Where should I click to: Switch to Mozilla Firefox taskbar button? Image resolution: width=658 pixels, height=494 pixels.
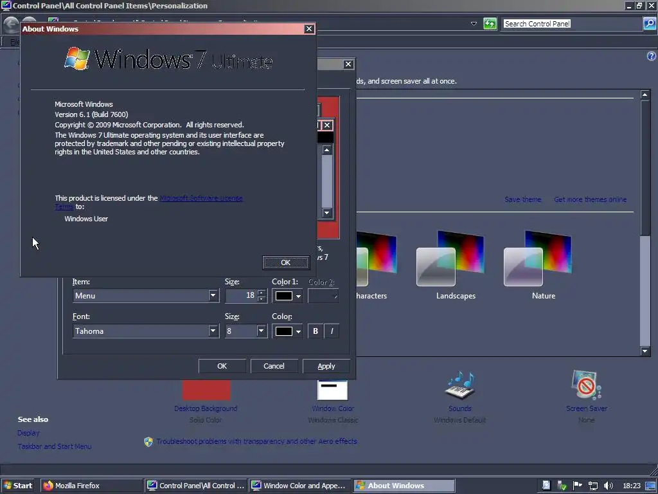pos(91,486)
